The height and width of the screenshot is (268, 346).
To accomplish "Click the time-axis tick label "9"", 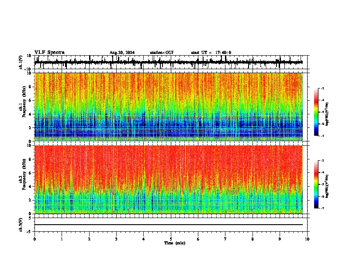I will [280, 239].
